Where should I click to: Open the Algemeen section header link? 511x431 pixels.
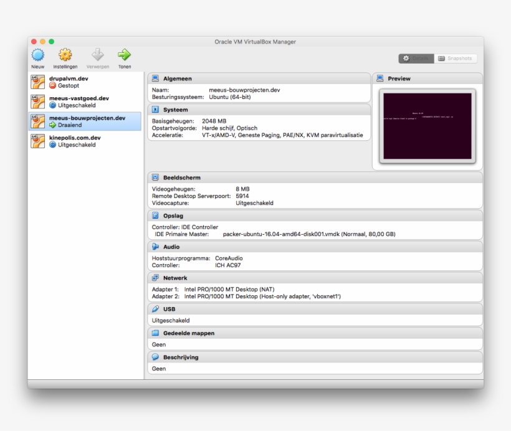pyautogui.click(x=177, y=78)
